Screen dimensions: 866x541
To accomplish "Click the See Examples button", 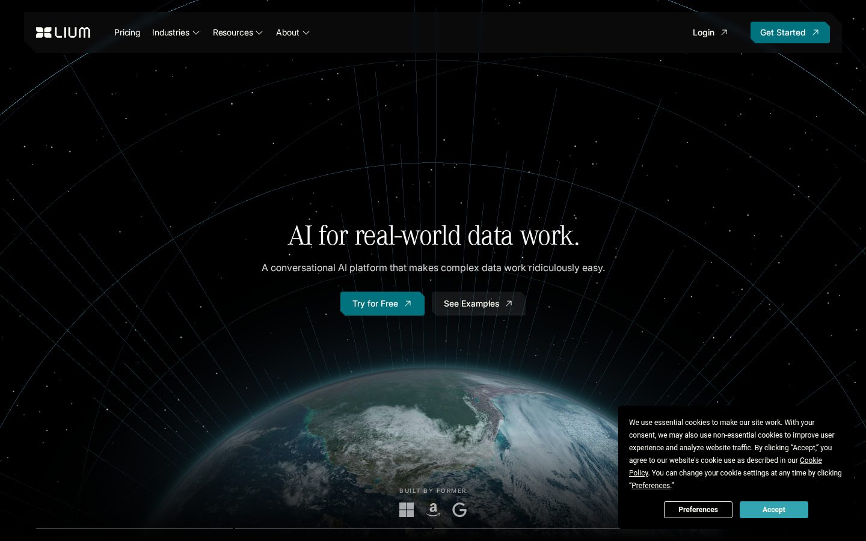I will pos(479,304).
